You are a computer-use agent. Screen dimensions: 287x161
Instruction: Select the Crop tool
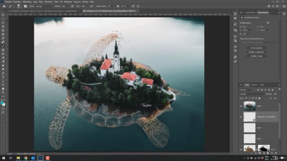3,30
